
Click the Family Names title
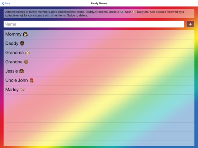tap(99, 3)
